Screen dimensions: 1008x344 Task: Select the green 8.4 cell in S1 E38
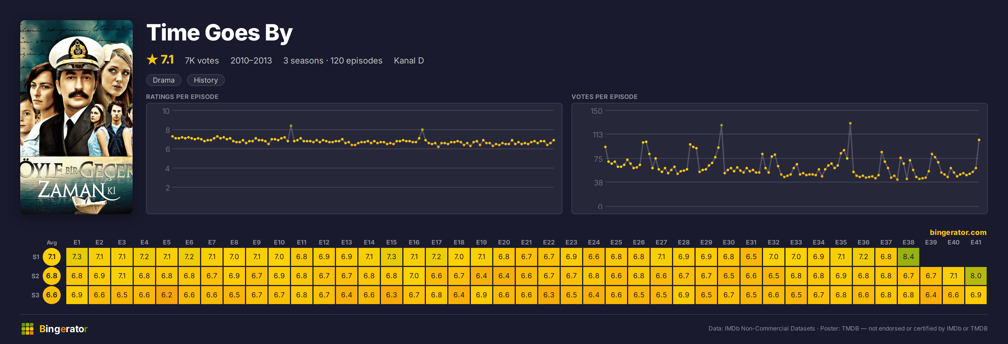coord(908,257)
